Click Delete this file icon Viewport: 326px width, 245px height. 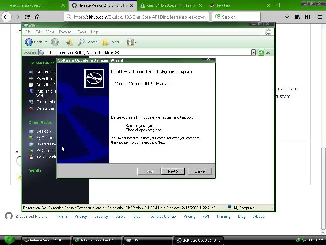point(31,108)
